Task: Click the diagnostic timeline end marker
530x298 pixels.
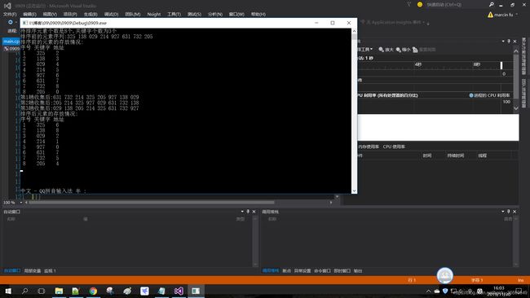Action: pos(501,65)
